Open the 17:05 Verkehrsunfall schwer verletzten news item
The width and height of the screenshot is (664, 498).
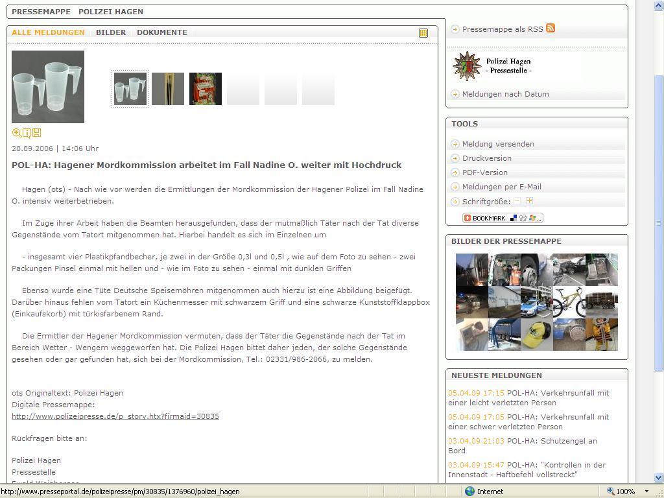528,421
